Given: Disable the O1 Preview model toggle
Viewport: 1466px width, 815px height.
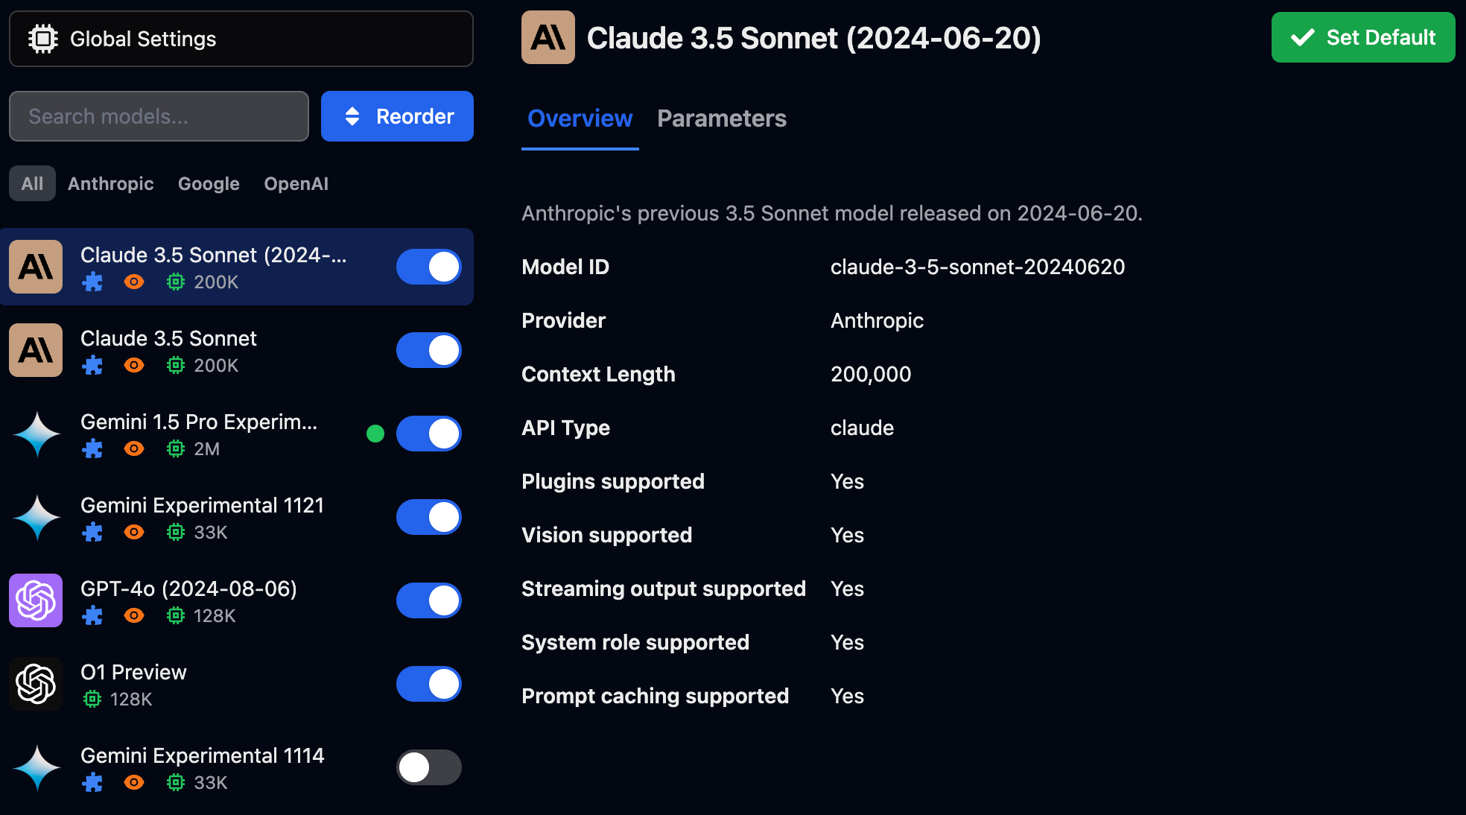Looking at the screenshot, I should click(428, 684).
